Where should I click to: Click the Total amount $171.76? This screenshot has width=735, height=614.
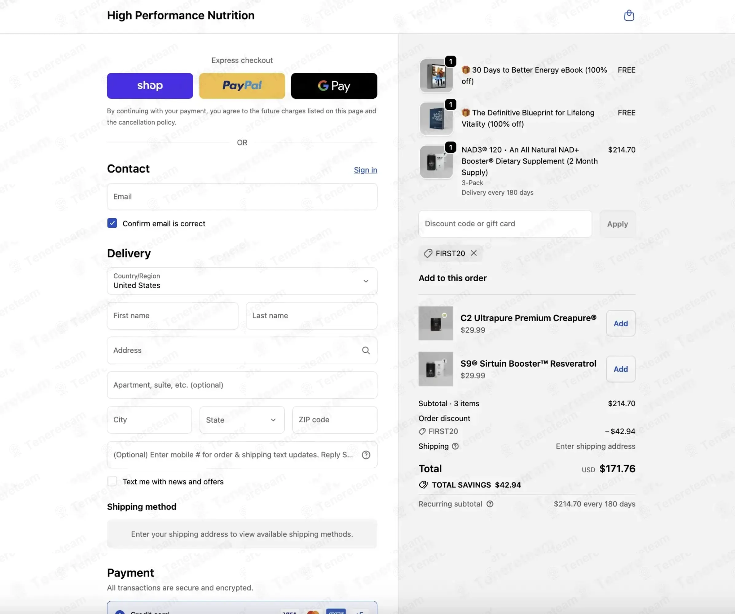[617, 469]
